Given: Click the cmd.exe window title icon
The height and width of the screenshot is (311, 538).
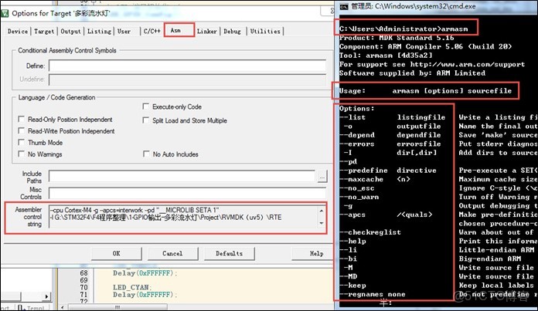Looking at the screenshot, I should pyautogui.click(x=344, y=6).
